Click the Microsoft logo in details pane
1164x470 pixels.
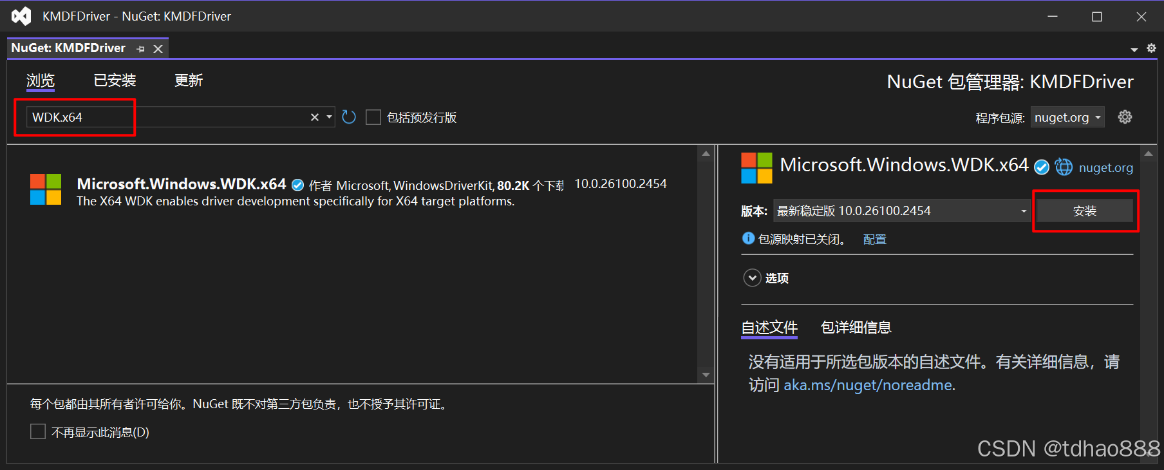pyautogui.click(x=756, y=168)
